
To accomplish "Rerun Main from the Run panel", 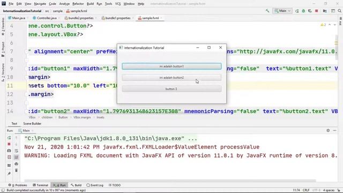I will pos(9,138).
